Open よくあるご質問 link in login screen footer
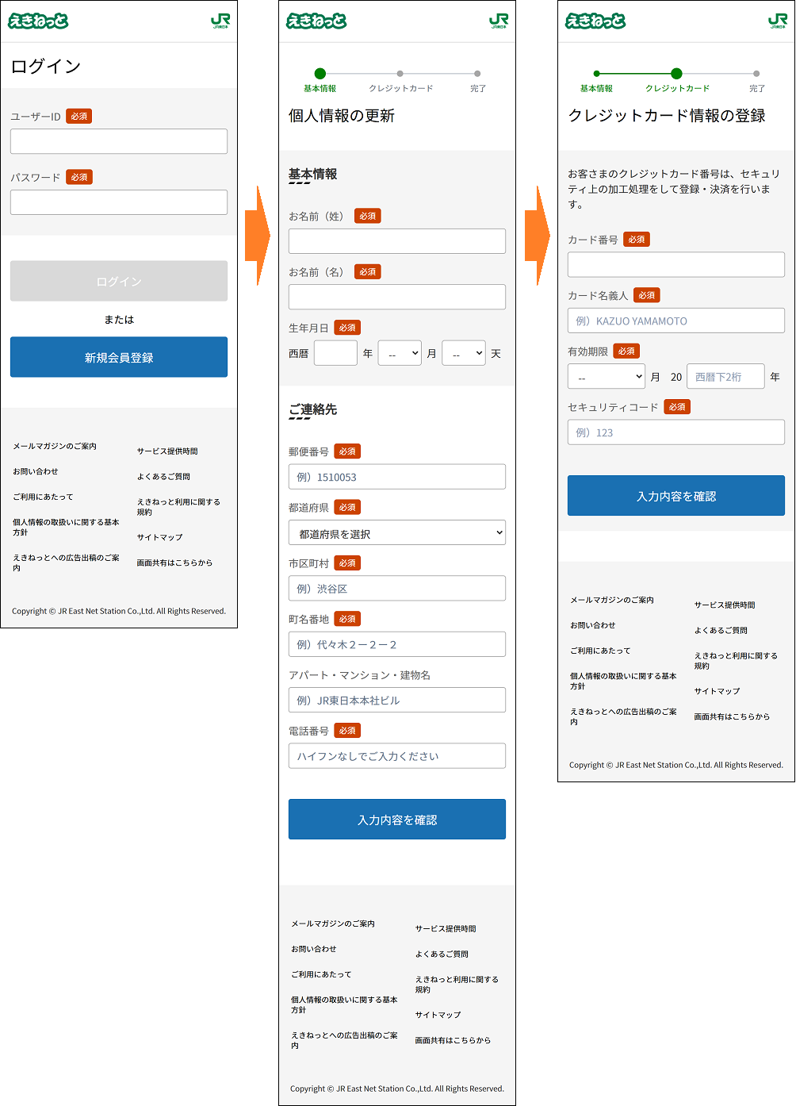 (163, 477)
